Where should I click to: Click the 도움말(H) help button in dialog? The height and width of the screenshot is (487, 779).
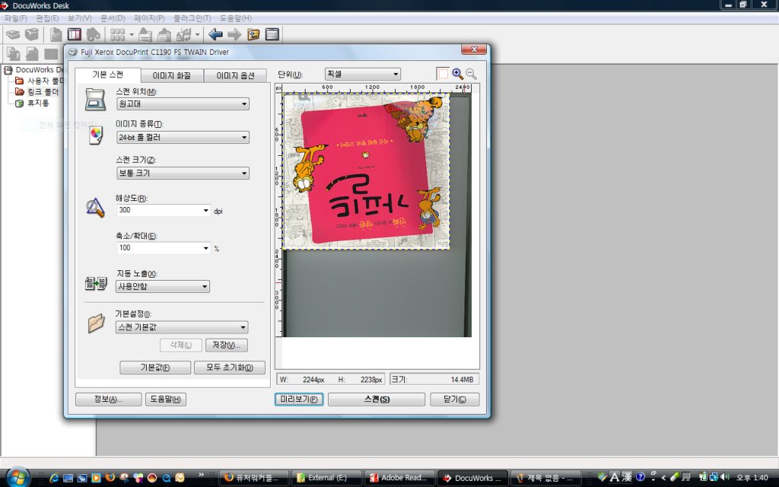pos(166,399)
